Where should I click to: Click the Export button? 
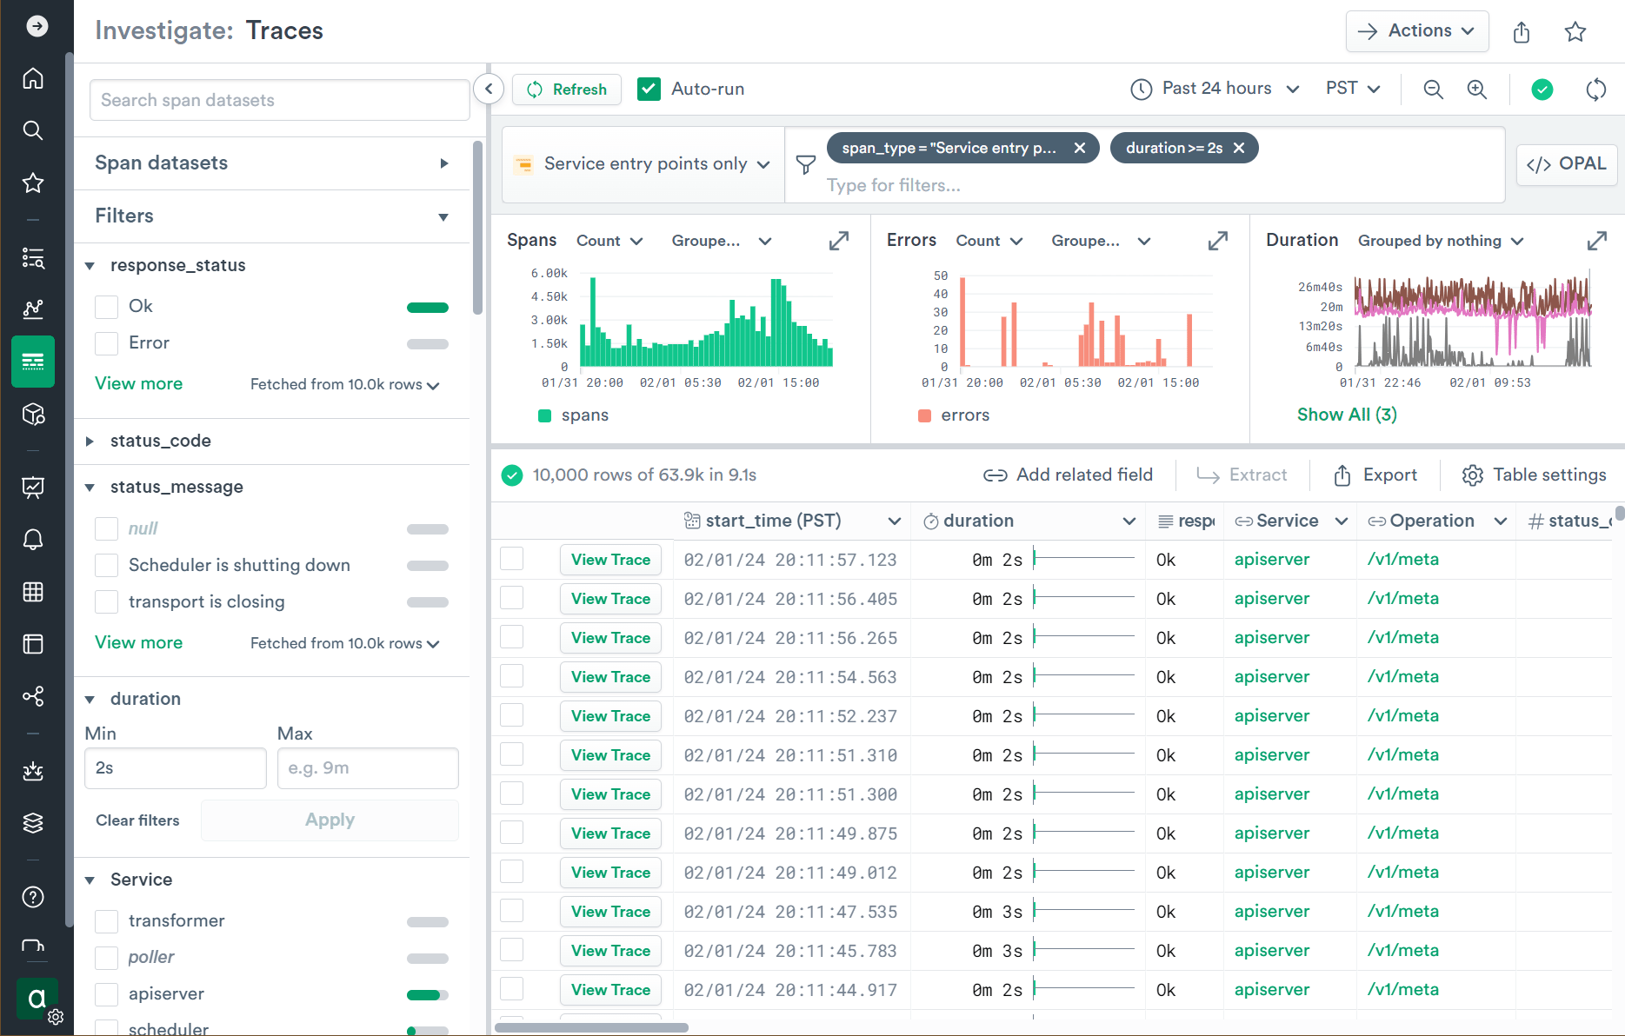point(1375,475)
